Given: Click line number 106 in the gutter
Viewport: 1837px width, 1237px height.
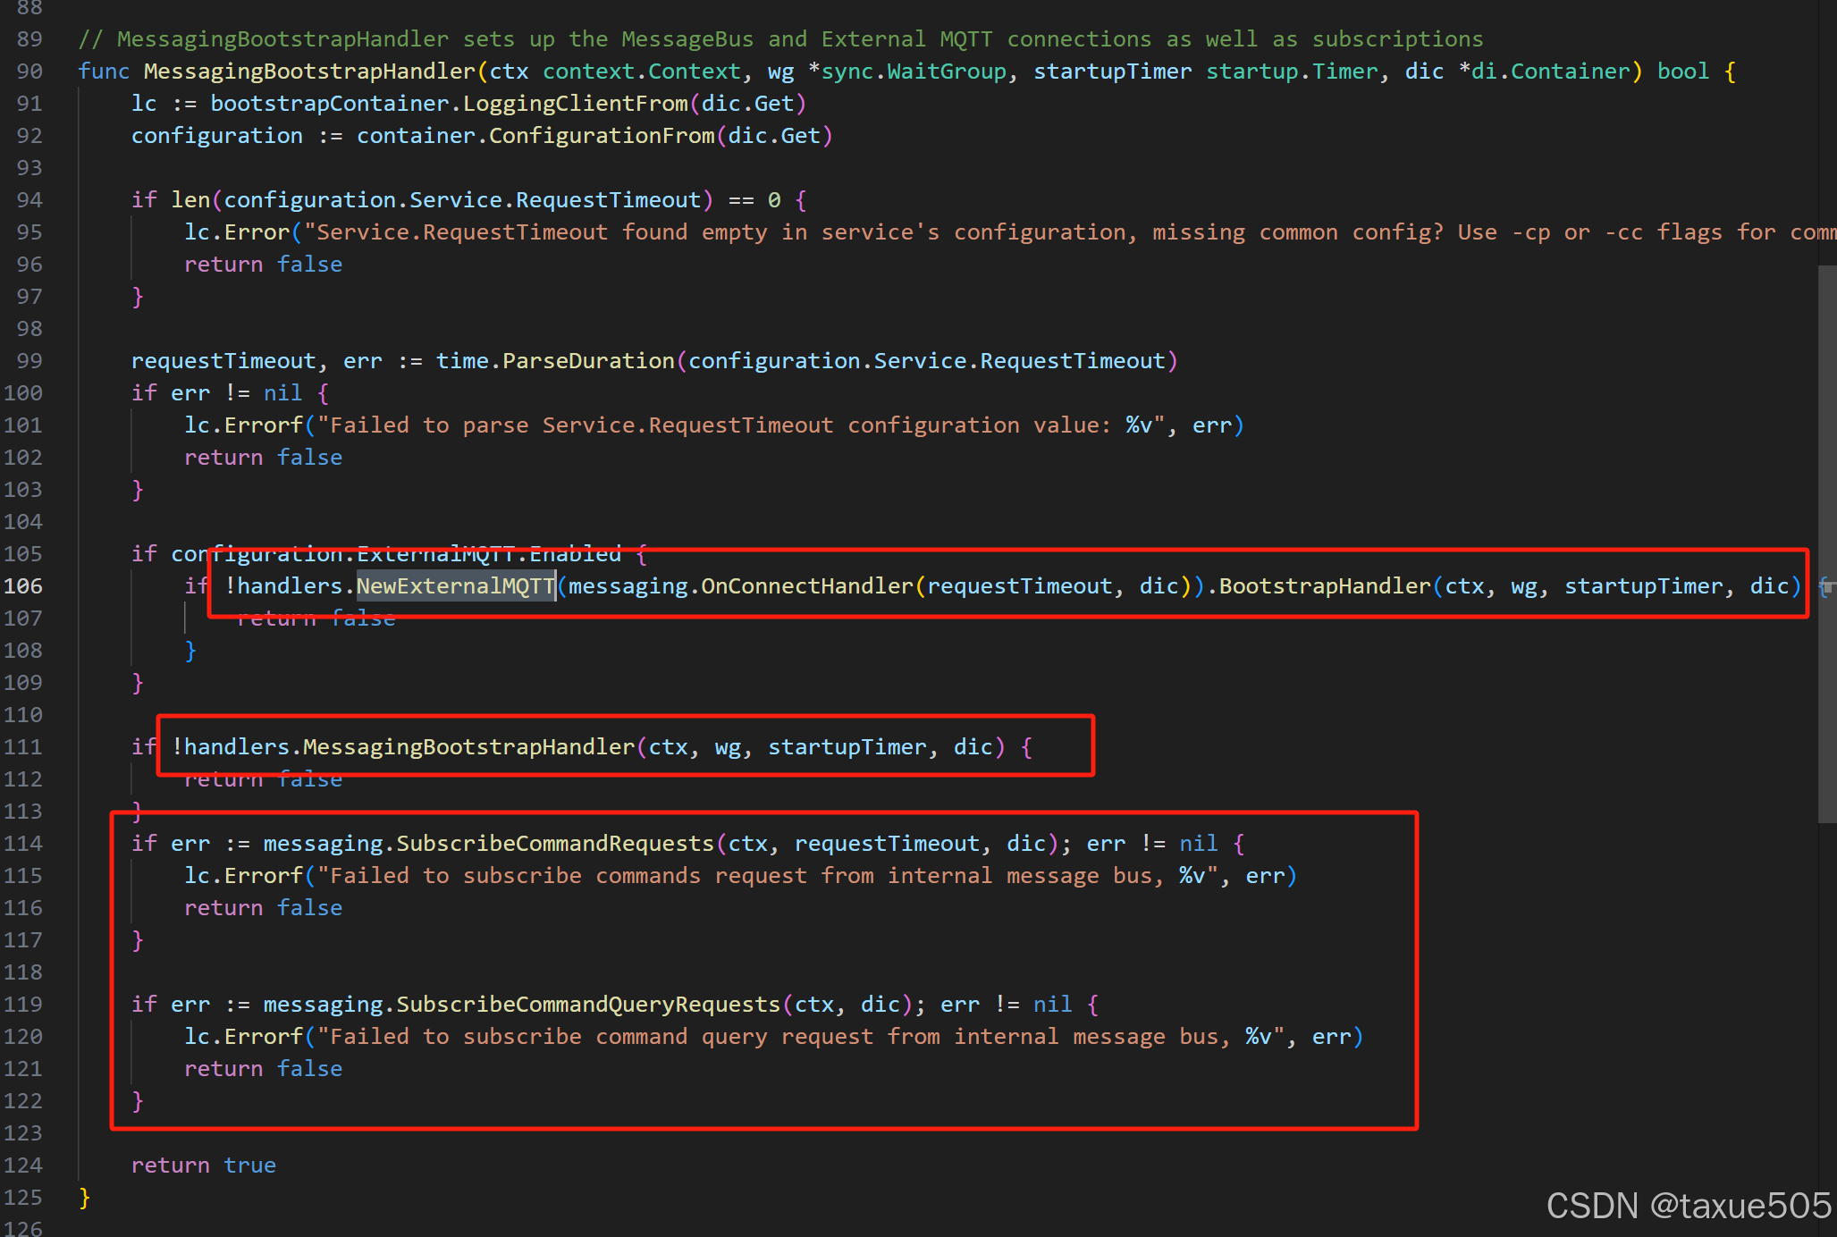Looking at the screenshot, I should pos(26,585).
